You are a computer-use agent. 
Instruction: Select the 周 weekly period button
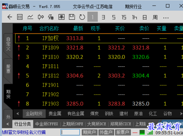(155, 17)
